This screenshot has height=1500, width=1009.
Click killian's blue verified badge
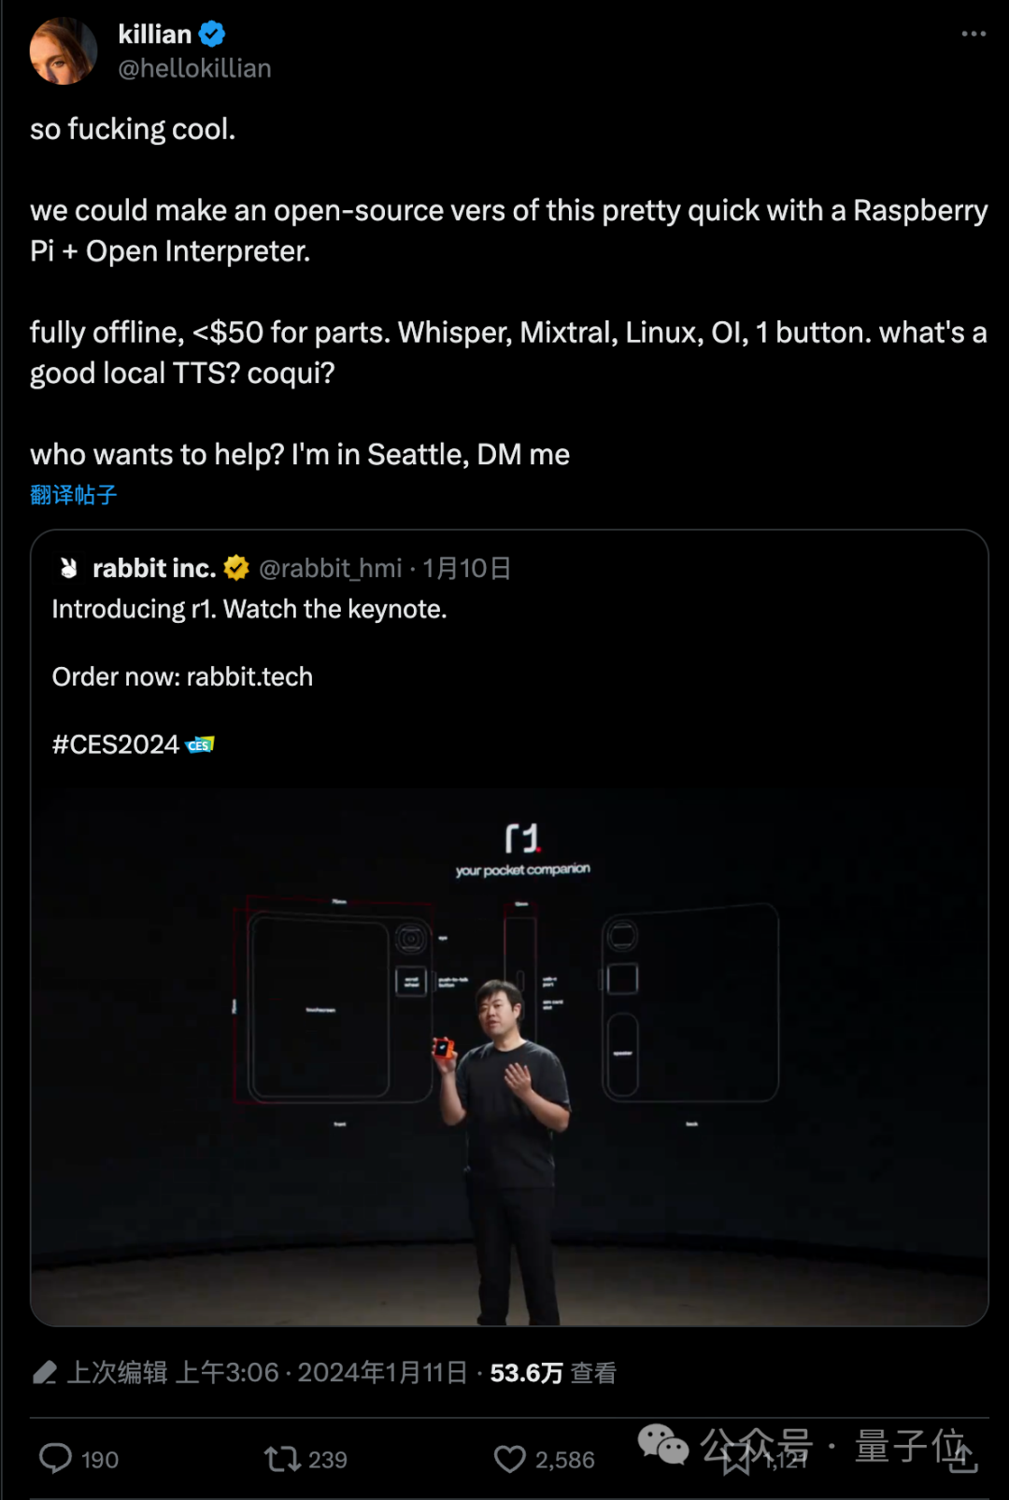point(212,35)
